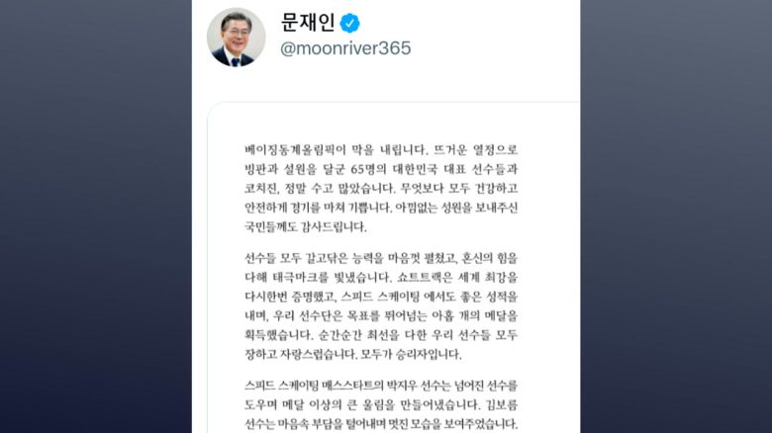Click the line beginning 코치진, 정말 수고
The height and width of the screenshot is (433, 772).
point(381,188)
